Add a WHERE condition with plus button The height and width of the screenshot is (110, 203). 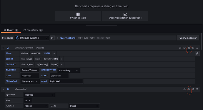point(54,53)
